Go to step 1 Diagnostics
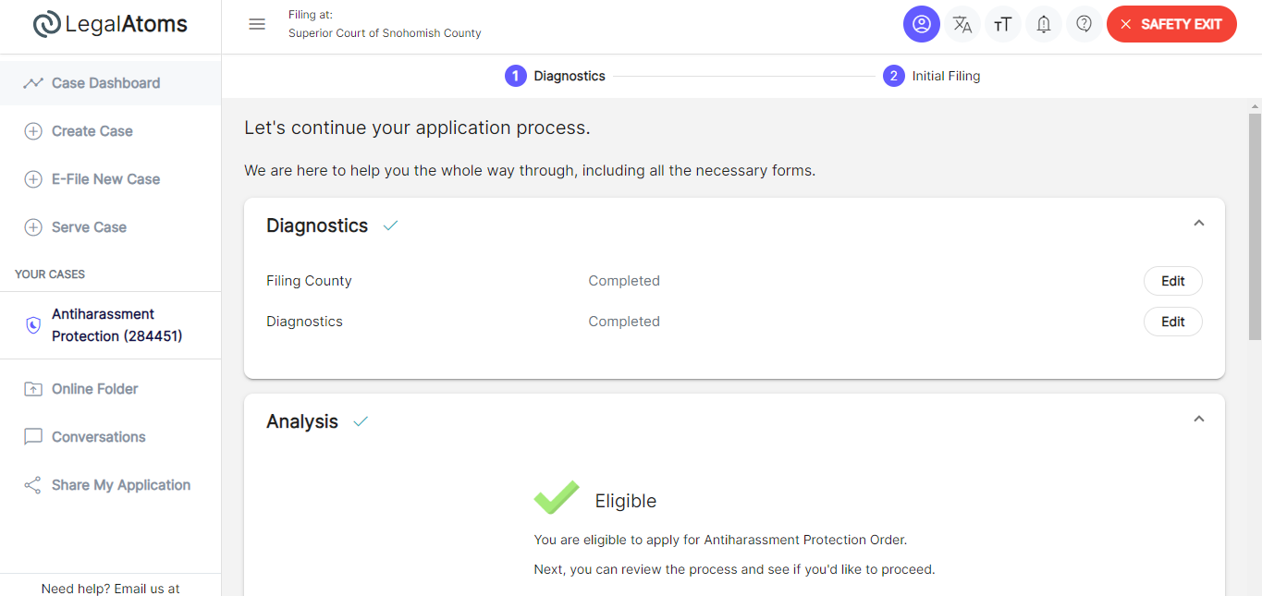This screenshot has height=596, width=1262. 555,76
